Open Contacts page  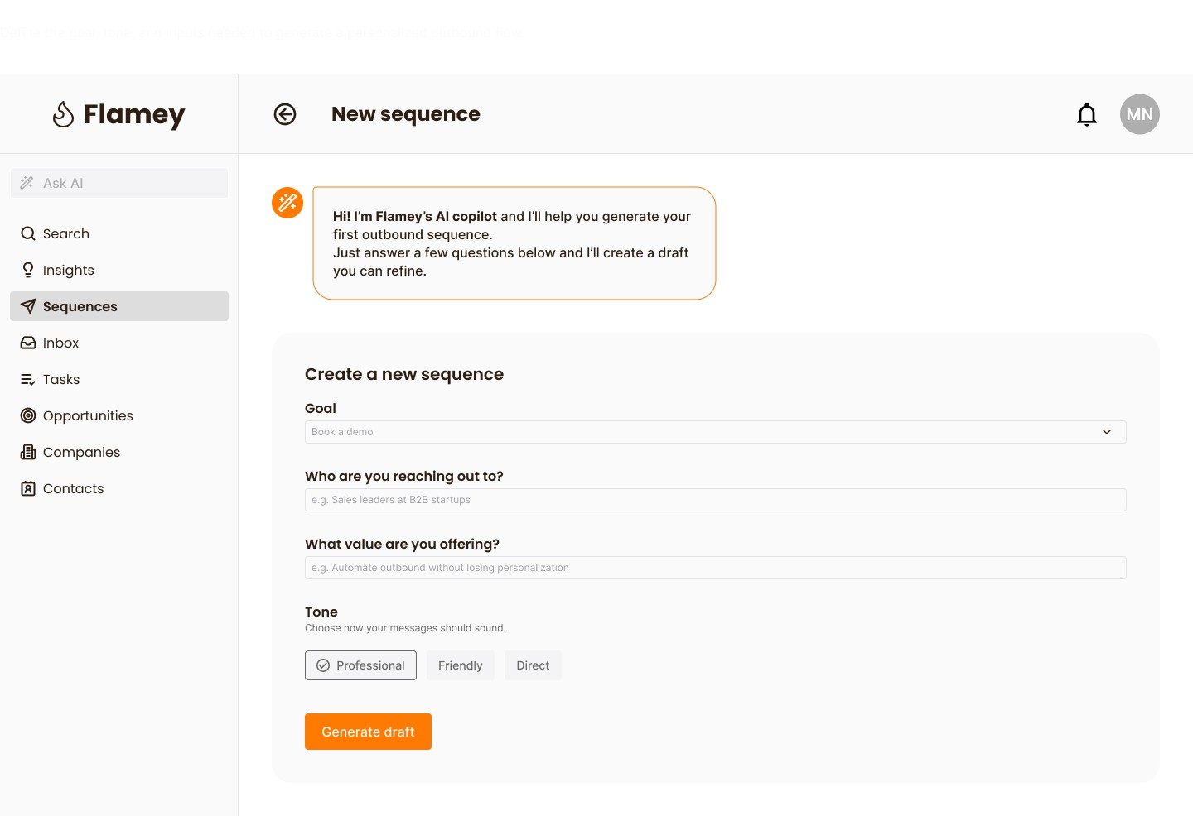(119, 488)
